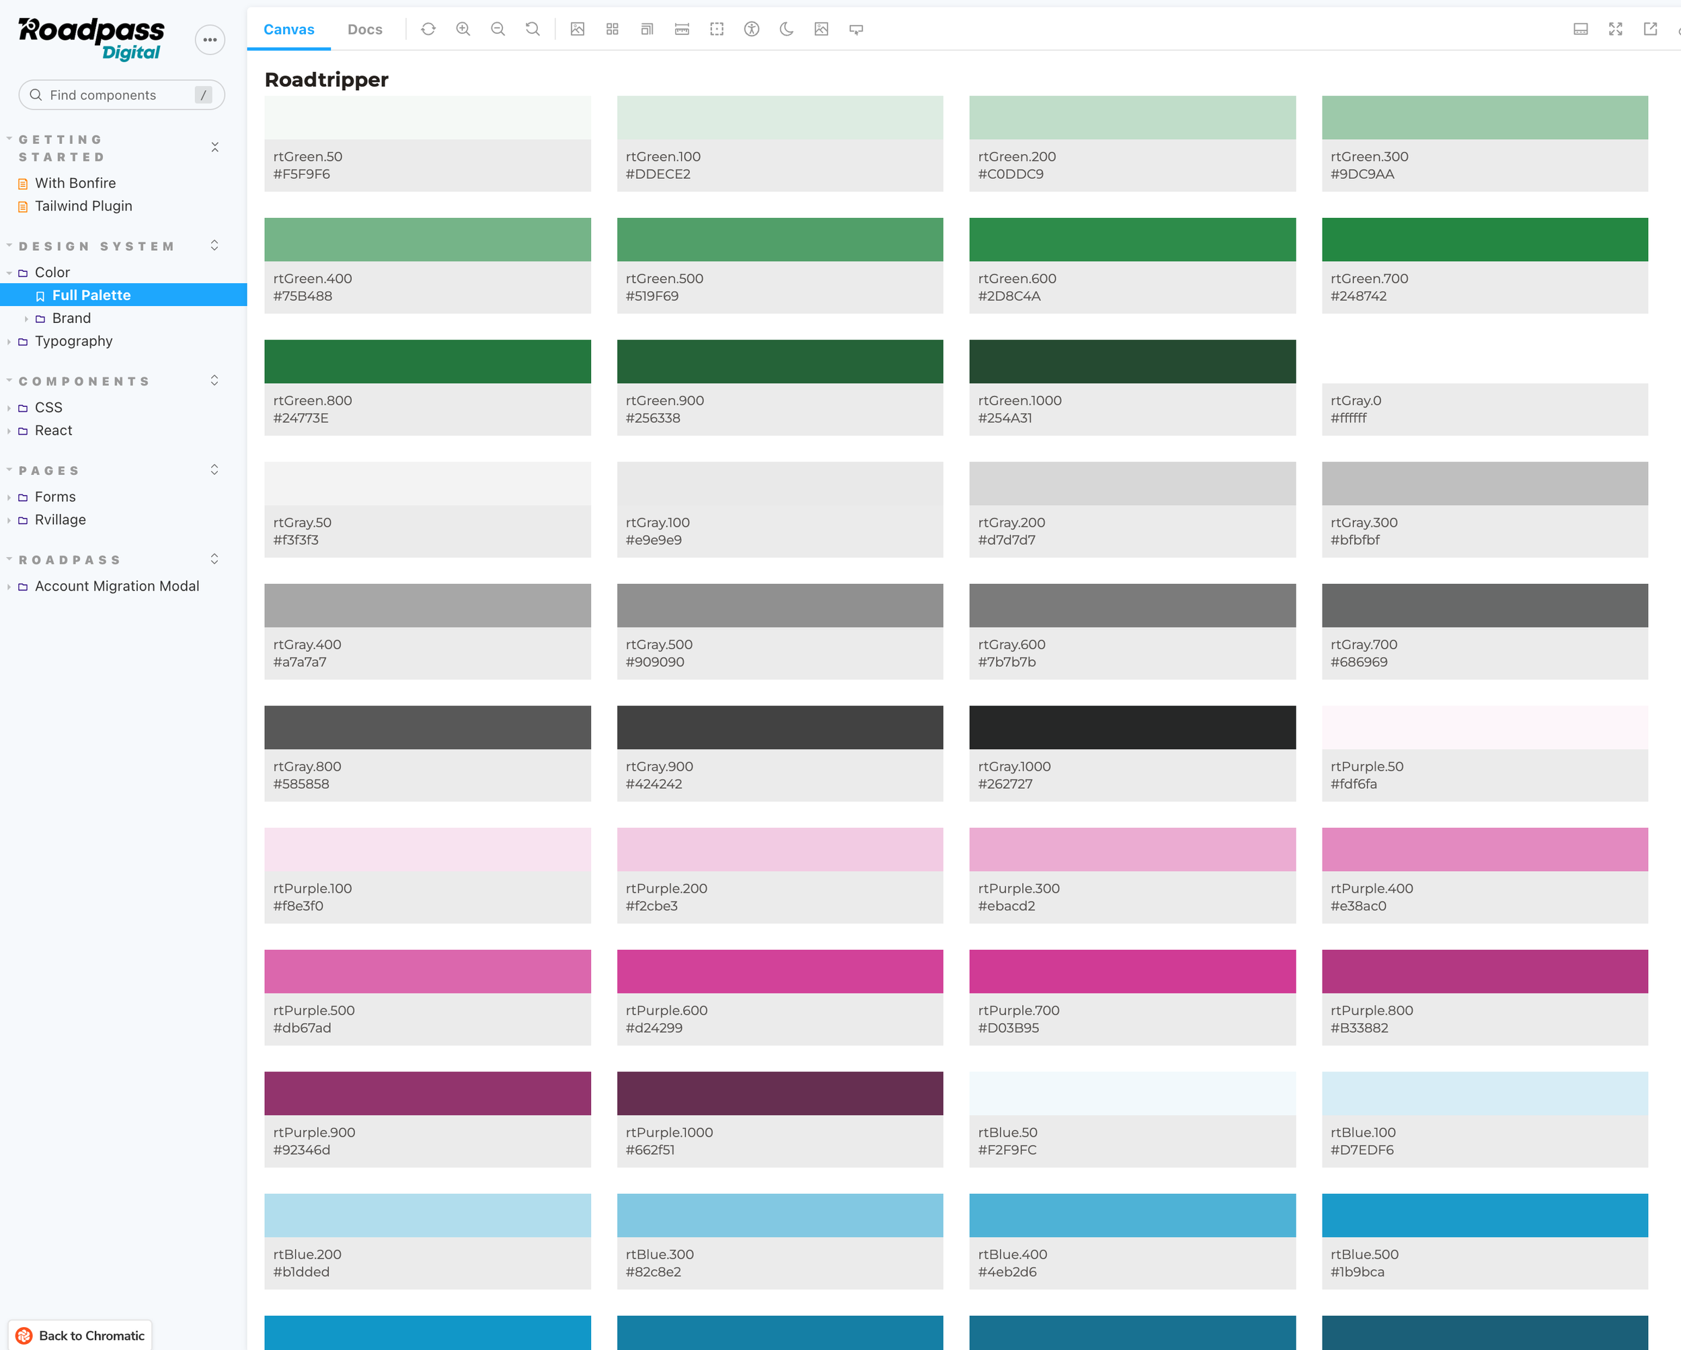Click the remount component refresh icon
The width and height of the screenshot is (1681, 1350).
click(x=428, y=29)
